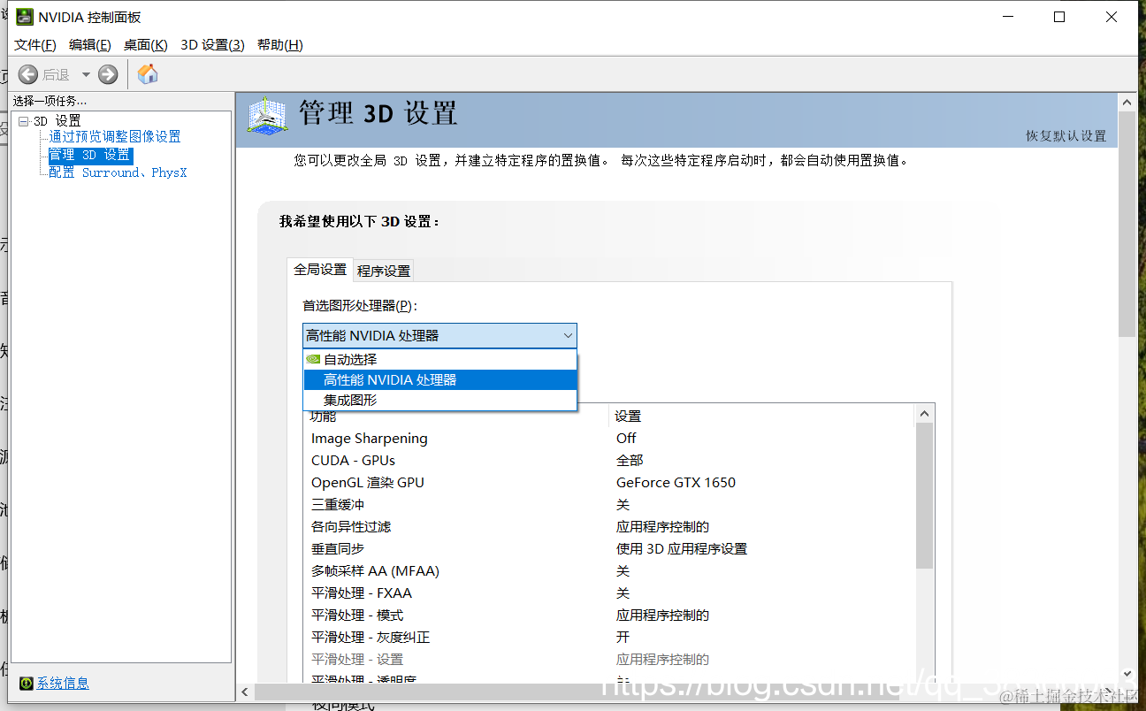Click the 平滑处理 - FXAA row
Screen dimensions: 1146x711
pyautogui.click(x=608, y=593)
